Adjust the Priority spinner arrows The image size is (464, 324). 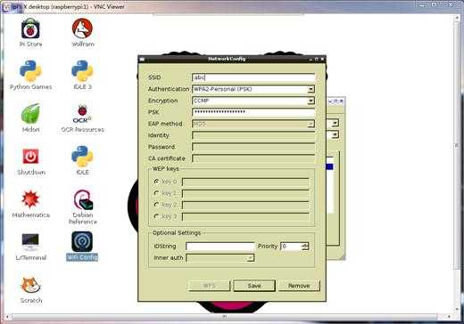(x=305, y=247)
